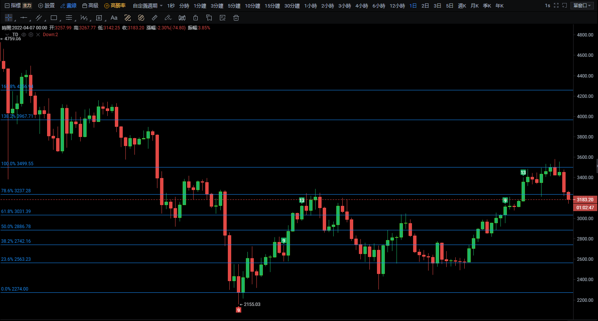Select the wave W3 pattern tool

point(84,18)
